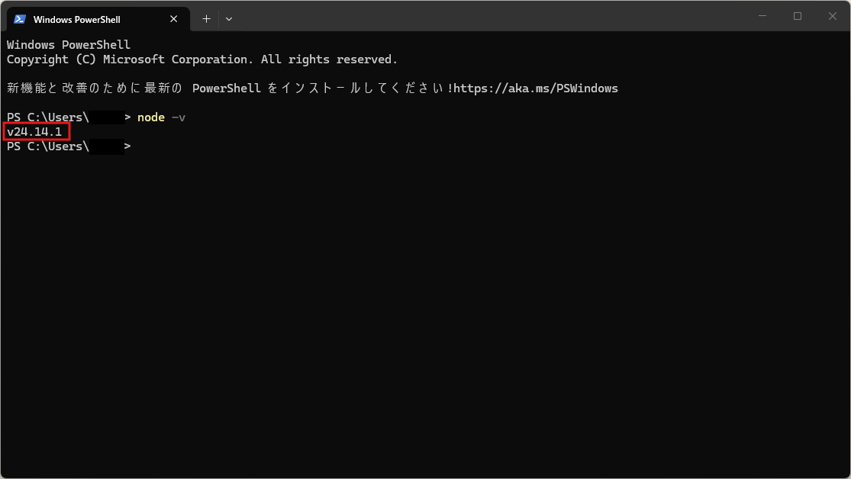Click the Microsoft Corporation copyright line

point(202,59)
